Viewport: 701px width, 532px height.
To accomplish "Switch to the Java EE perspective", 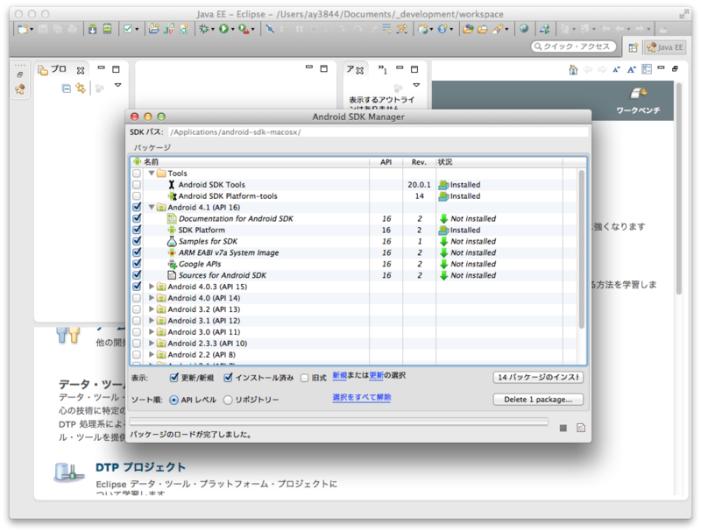I will click(663, 47).
